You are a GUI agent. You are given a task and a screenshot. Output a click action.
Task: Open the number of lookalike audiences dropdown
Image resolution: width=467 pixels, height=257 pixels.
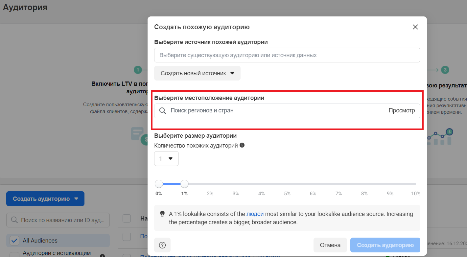(166, 158)
